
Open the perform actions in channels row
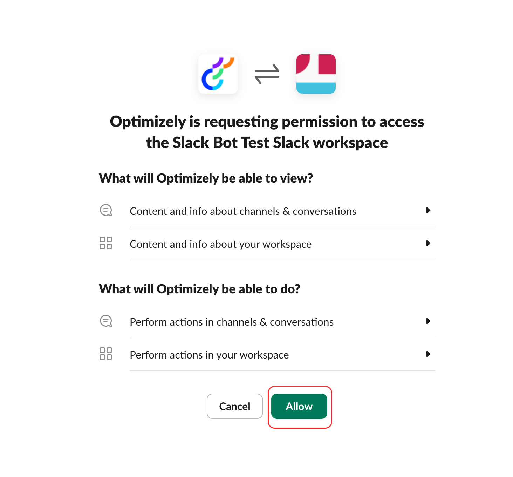point(231,322)
